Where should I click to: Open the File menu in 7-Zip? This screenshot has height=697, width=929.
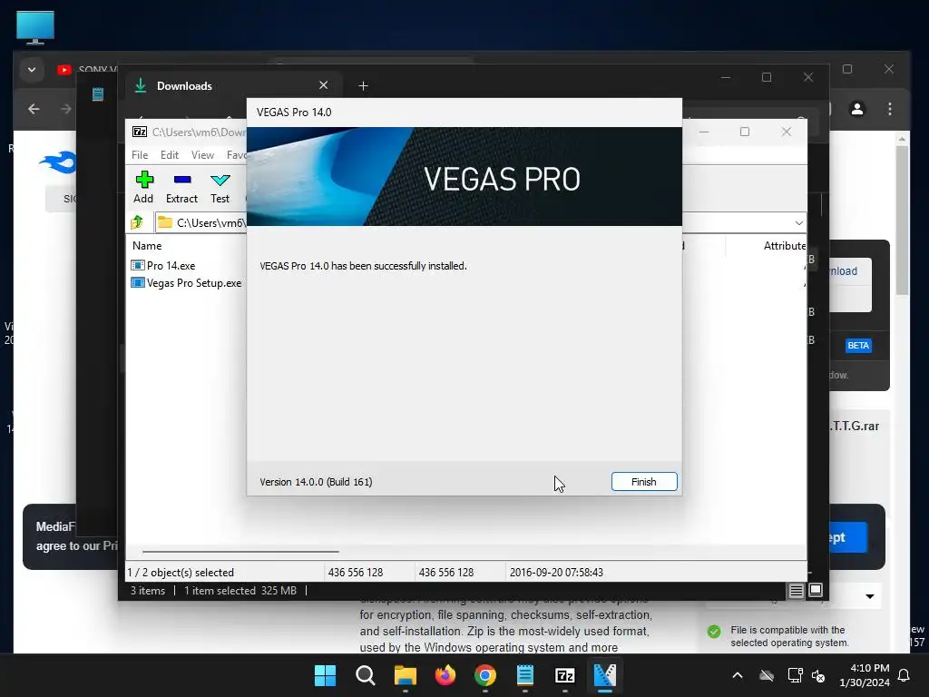pos(140,154)
